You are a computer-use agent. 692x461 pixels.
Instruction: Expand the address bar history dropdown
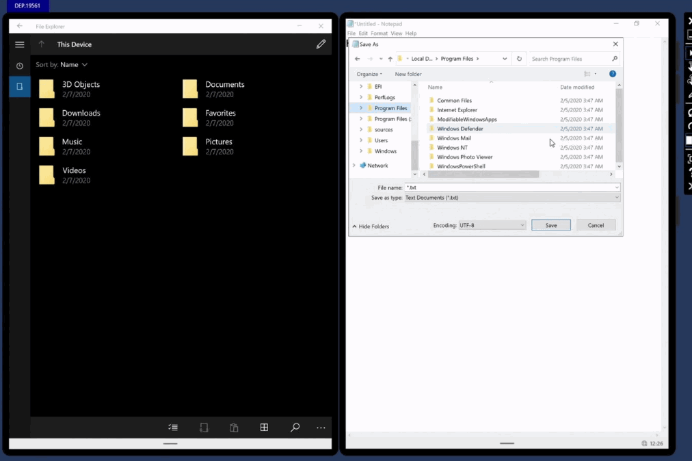point(505,59)
